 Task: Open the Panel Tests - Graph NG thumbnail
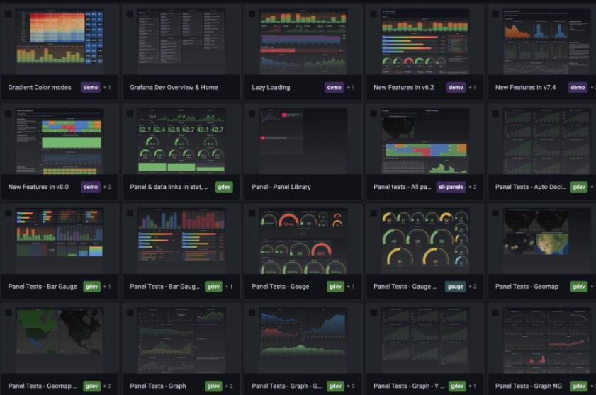(547, 340)
